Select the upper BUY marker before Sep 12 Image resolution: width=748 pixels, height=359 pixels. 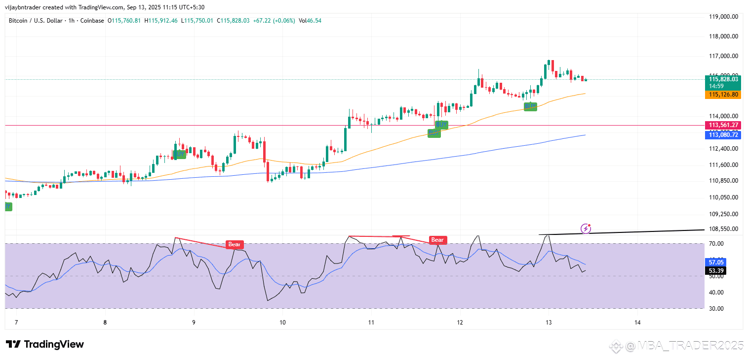[441, 124]
